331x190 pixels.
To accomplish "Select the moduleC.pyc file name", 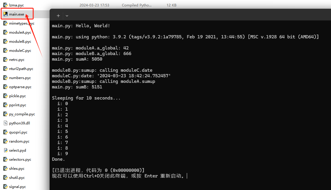I will pos(20,50).
